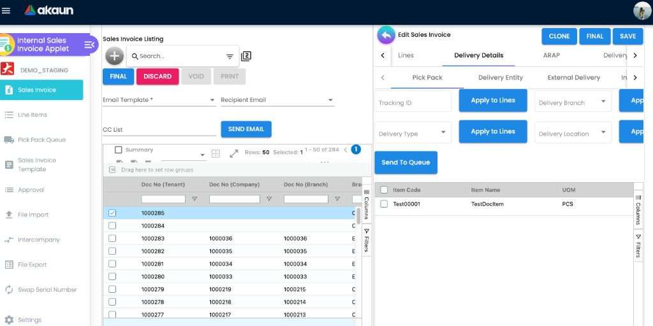The width and height of the screenshot is (653, 326).
Task: Click the Sales Invoice sidebar icon
Action: click(9, 90)
